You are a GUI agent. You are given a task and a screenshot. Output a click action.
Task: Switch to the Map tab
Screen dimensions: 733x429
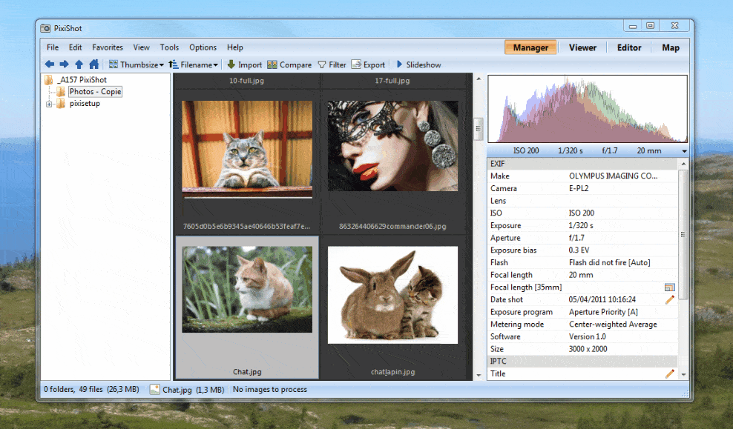tap(671, 47)
